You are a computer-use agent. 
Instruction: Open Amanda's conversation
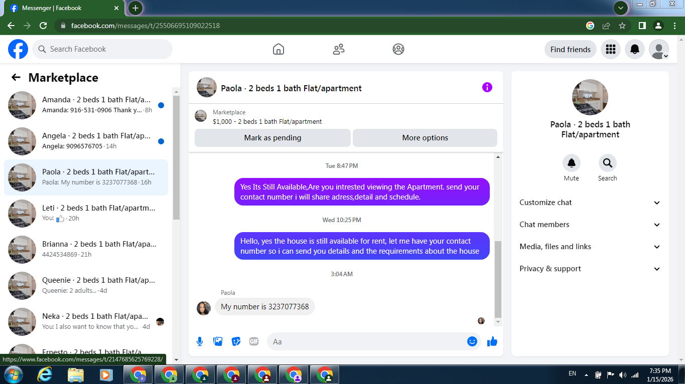point(86,105)
